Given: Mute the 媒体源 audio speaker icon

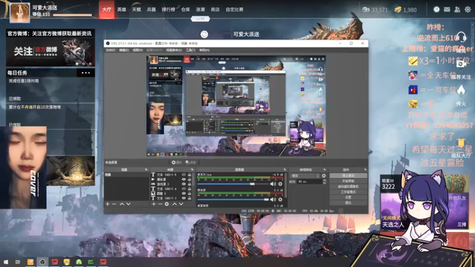Looking at the screenshot, I should [273, 199].
